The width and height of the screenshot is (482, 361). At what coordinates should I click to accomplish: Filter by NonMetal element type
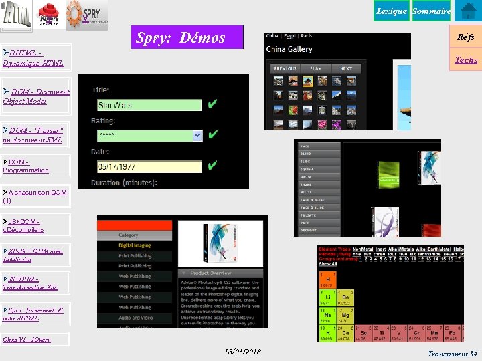(x=363, y=249)
